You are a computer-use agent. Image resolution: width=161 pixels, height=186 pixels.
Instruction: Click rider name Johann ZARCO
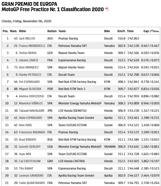28,60
